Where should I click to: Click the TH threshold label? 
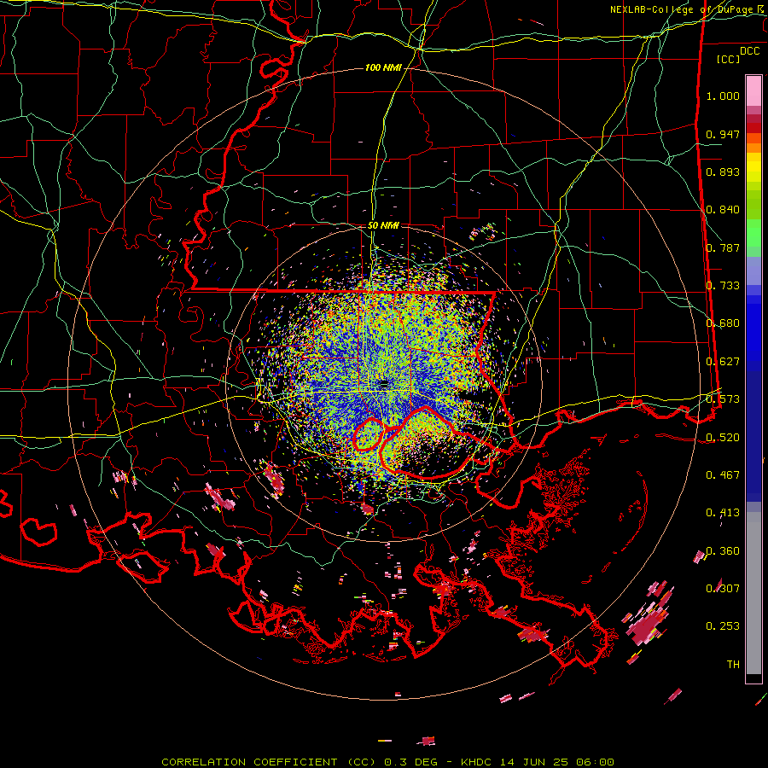coord(733,665)
